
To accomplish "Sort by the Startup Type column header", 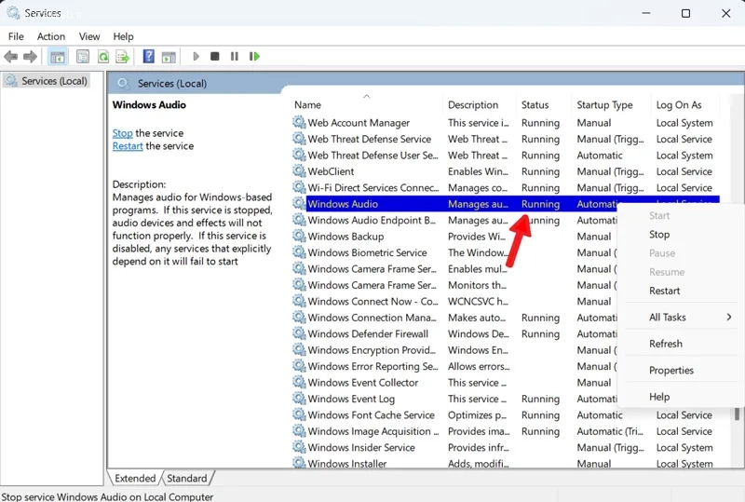I will (x=612, y=104).
